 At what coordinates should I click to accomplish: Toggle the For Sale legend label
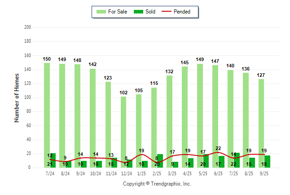(118, 12)
